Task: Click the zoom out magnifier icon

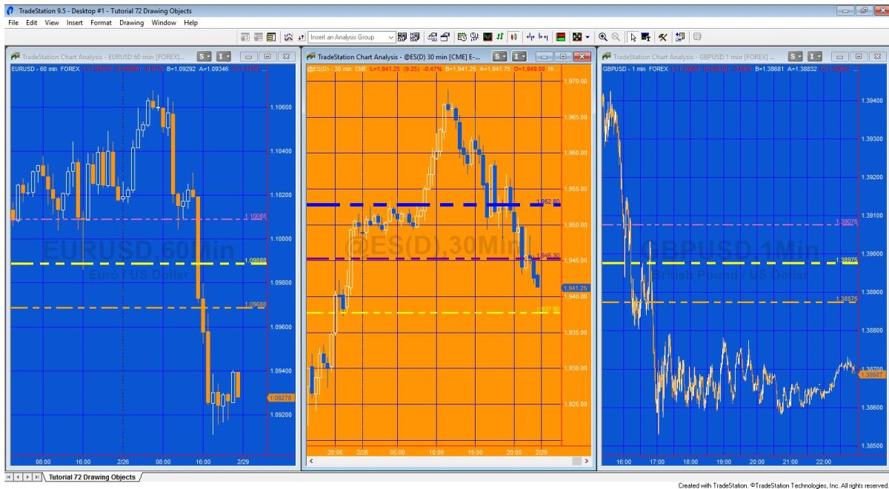Action: click(616, 37)
